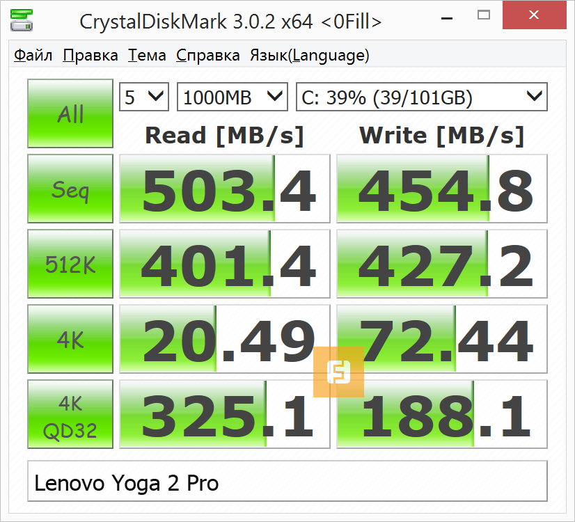Image resolution: width=575 pixels, height=522 pixels.
Task: Open the Файл menu
Action: coord(33,56)
